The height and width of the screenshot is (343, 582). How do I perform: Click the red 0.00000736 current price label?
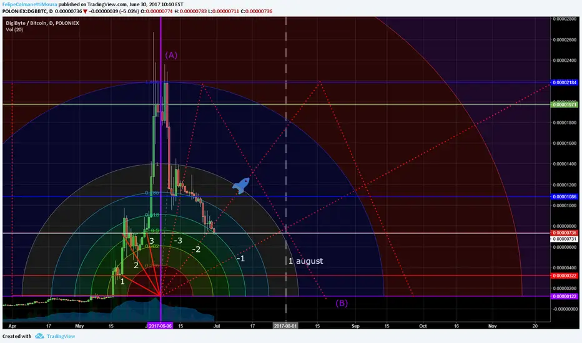coord(565,233)
